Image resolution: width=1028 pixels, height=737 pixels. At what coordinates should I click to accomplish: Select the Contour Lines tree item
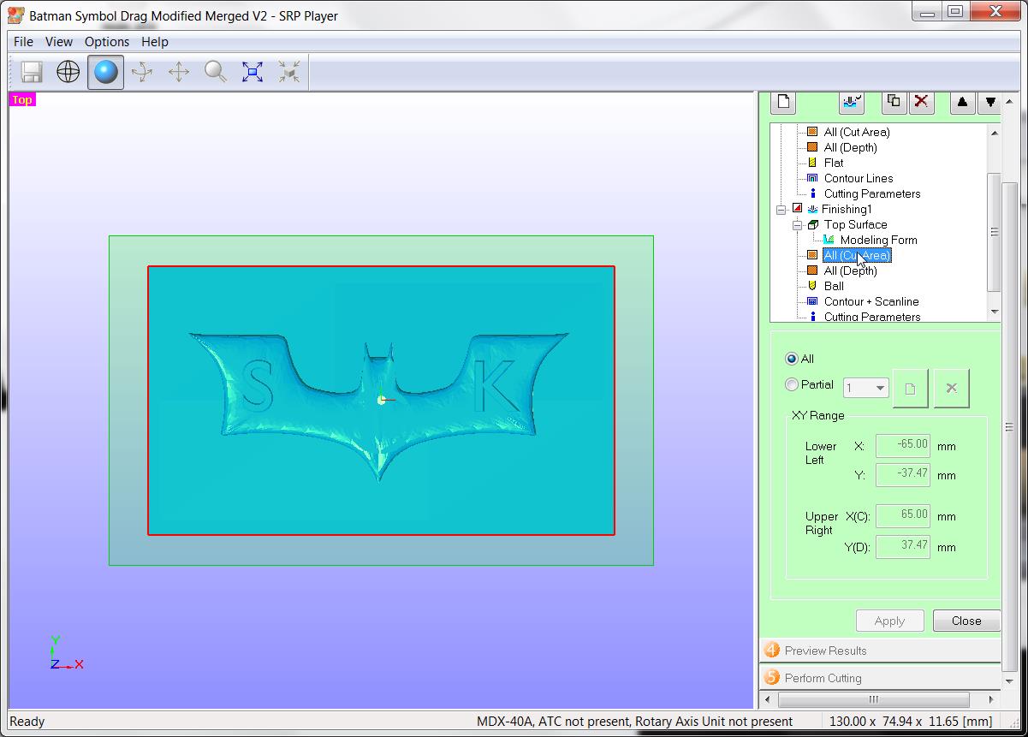[x=859, y=178]
